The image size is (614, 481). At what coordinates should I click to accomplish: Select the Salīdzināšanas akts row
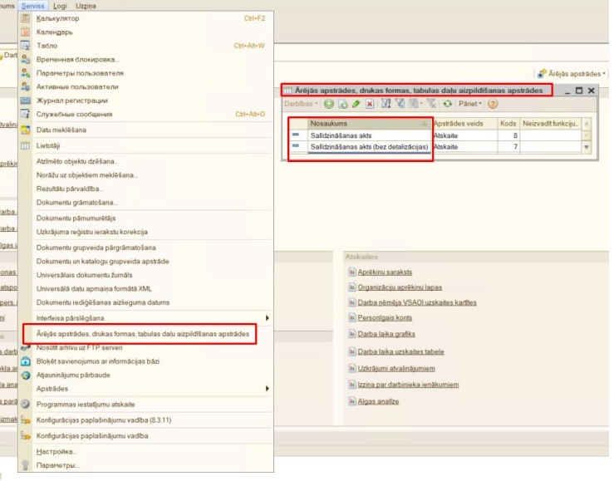[x=435, y=135]
